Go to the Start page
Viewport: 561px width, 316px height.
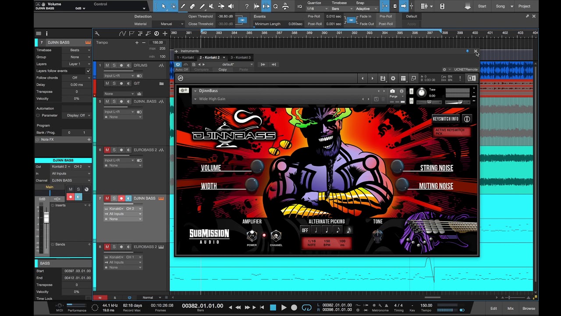coord(482,6)
